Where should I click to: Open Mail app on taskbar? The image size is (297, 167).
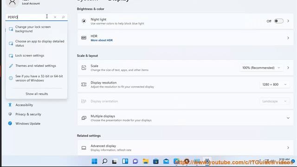[166, 161]
